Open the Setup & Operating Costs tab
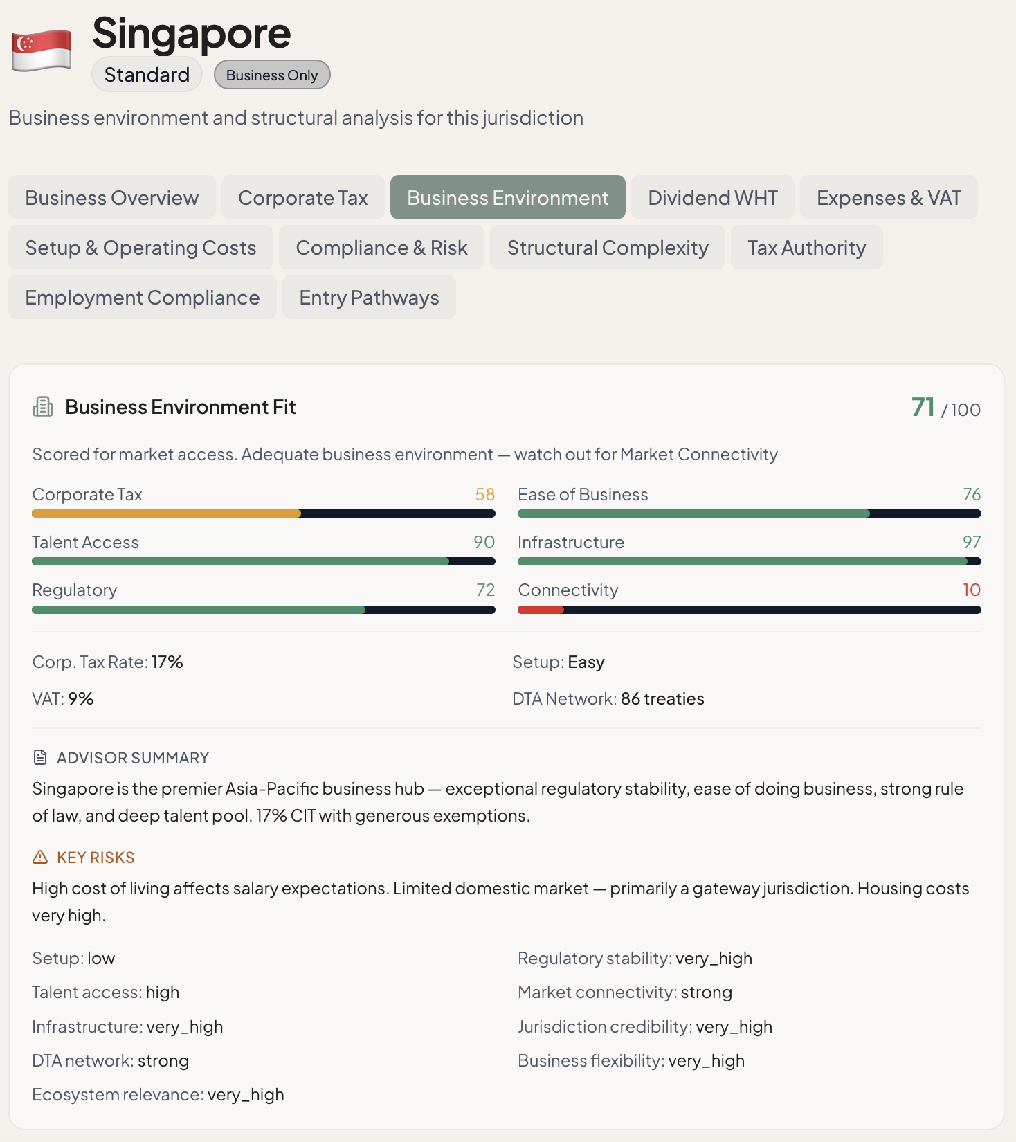The image size is (1016, 1142). 141,248
